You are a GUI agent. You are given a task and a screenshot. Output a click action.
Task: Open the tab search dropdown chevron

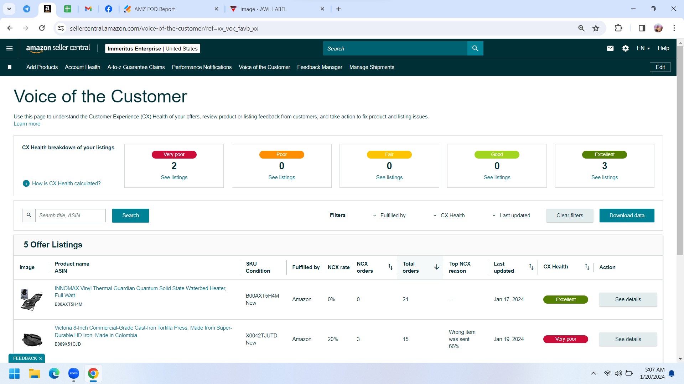[9, 9]
